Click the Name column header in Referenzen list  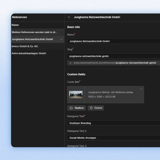(15, 25)
